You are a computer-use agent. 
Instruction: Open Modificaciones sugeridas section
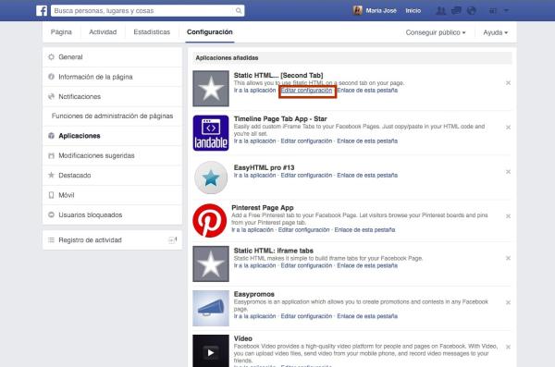pyautogui.click(x=112, y=155)
